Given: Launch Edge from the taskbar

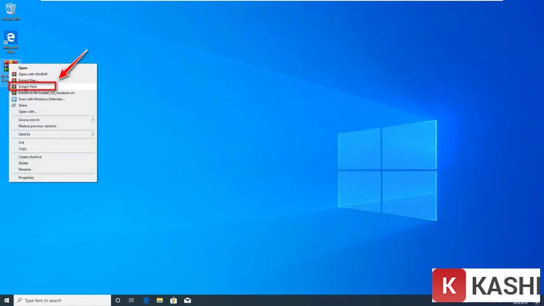Looking at the screenshot, I should pyautogui.click(x=146, y=300).
